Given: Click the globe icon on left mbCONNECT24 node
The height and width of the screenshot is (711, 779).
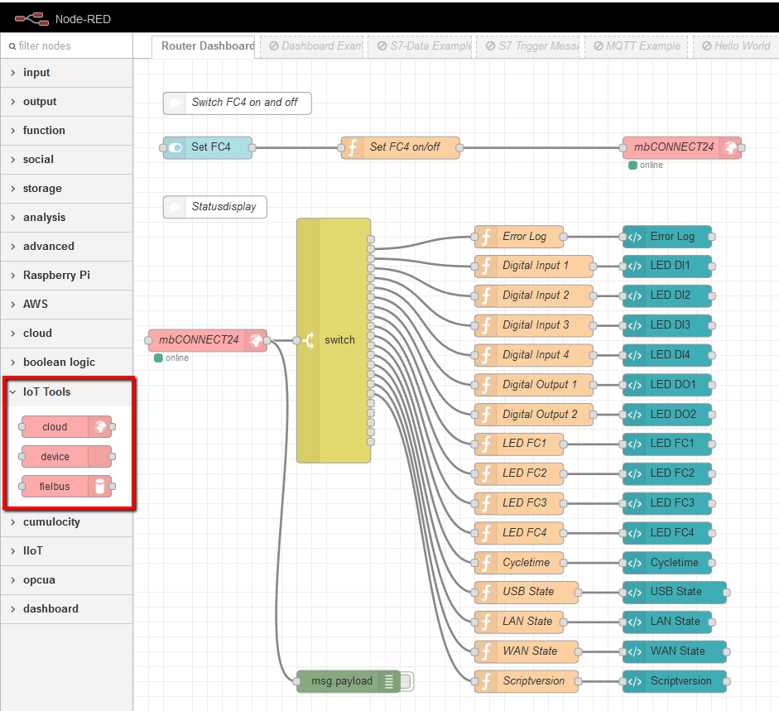Looking at the screenshot, I should pyautogui.click(x=256, y=340).
